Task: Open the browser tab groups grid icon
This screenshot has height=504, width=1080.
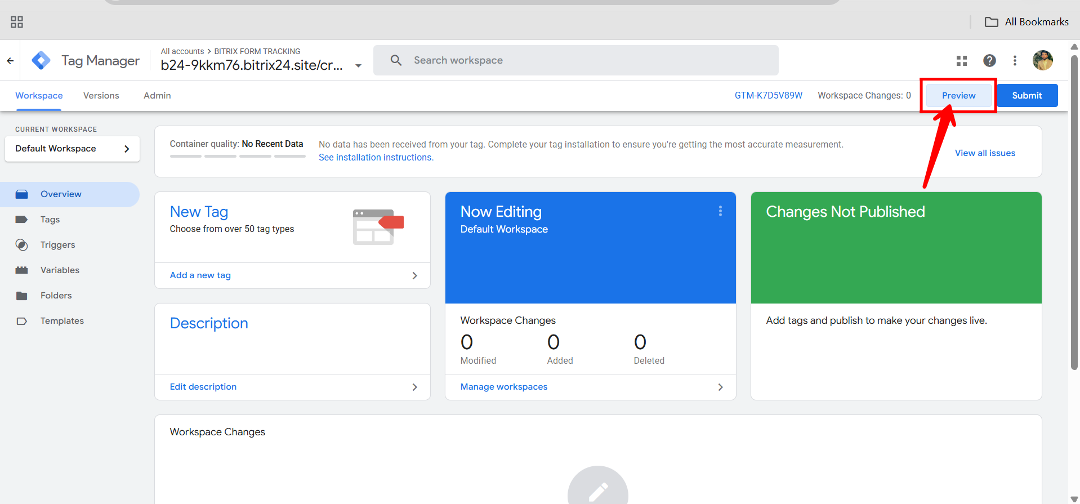Action: pos(17,22)
